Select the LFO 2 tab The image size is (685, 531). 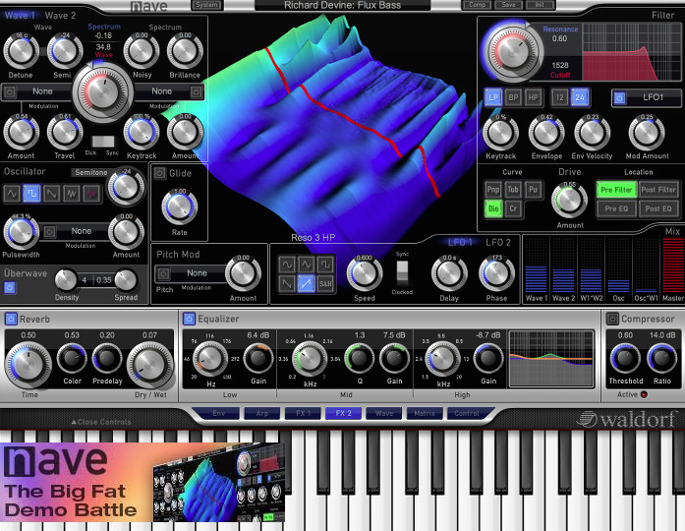tap(498, 243)
